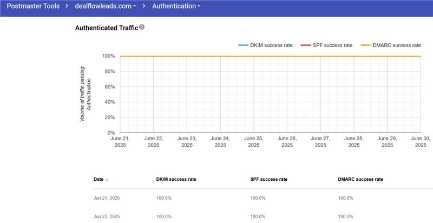Expand the Authentication dashboard dropdown
The width and height of the screenshot is (433, 223).
coord(176,6)
